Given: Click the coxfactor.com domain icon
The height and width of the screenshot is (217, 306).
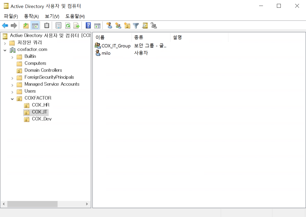Looking at the screenshot, I should coord(12,50).
